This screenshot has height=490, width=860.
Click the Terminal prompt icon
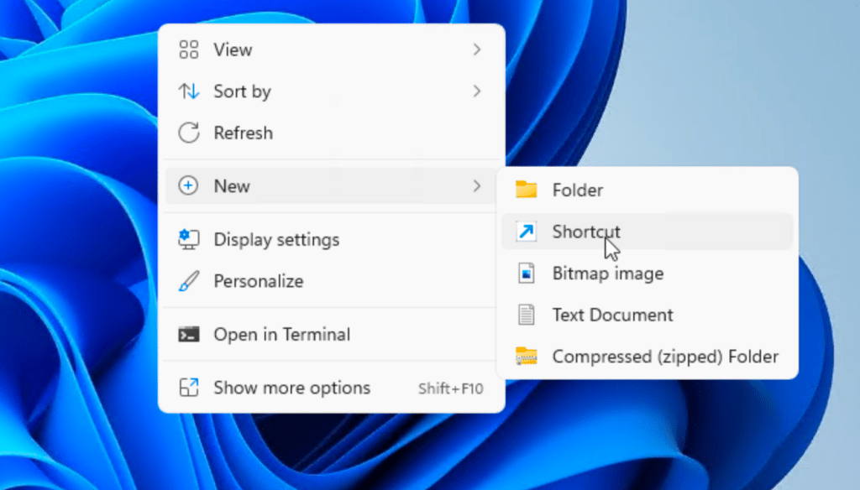189,335
